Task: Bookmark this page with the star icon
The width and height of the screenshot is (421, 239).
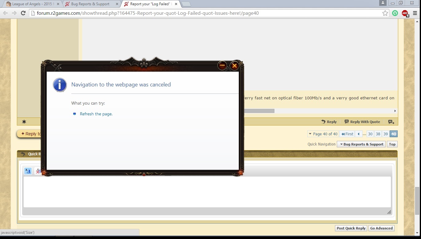Action: coord(385,13)
